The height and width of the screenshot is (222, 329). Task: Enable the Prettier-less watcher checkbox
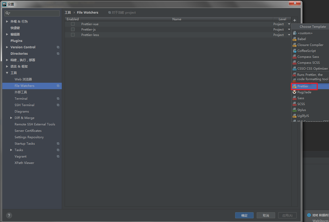[x=73, y=35]
